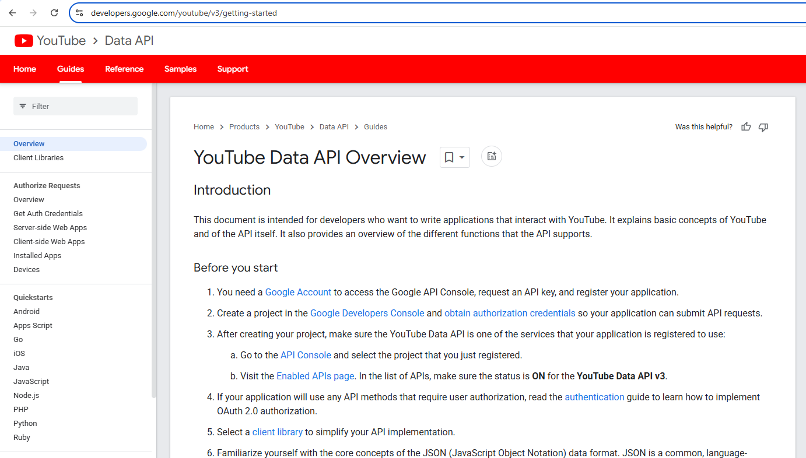Open the Java quickstart
The image size is (806, 458).
click(21, 368)
